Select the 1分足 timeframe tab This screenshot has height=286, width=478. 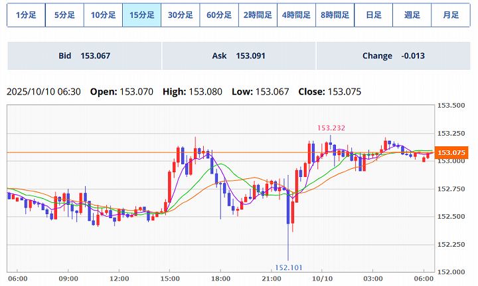coord(26,15)
